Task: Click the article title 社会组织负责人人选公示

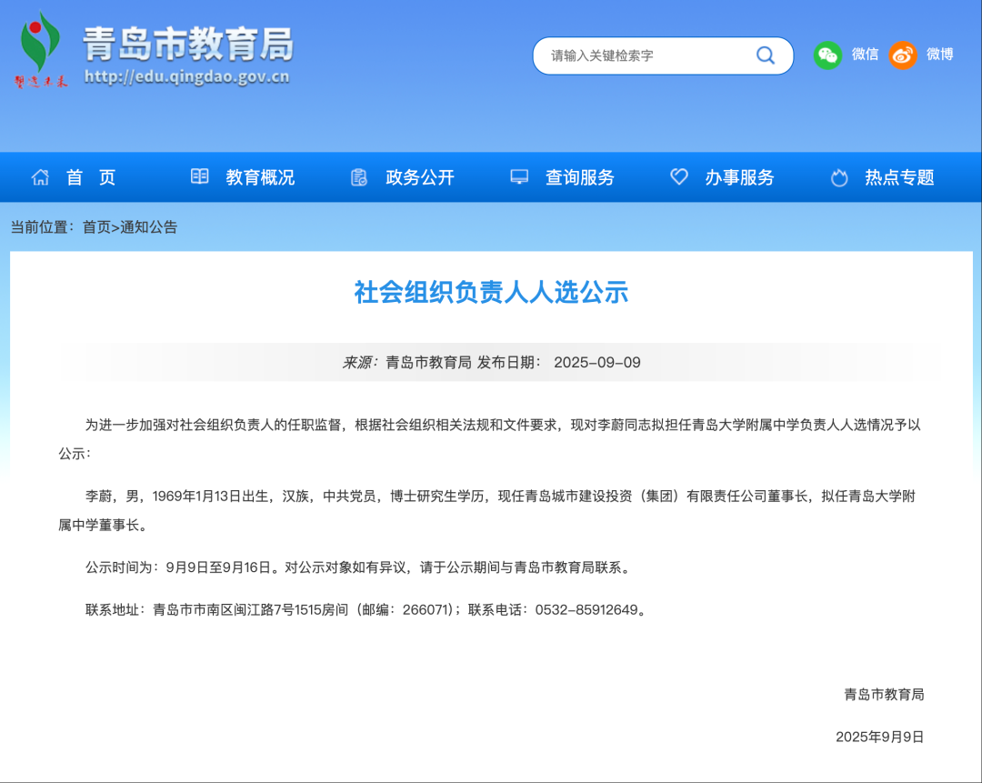Action: coord(491,293)
